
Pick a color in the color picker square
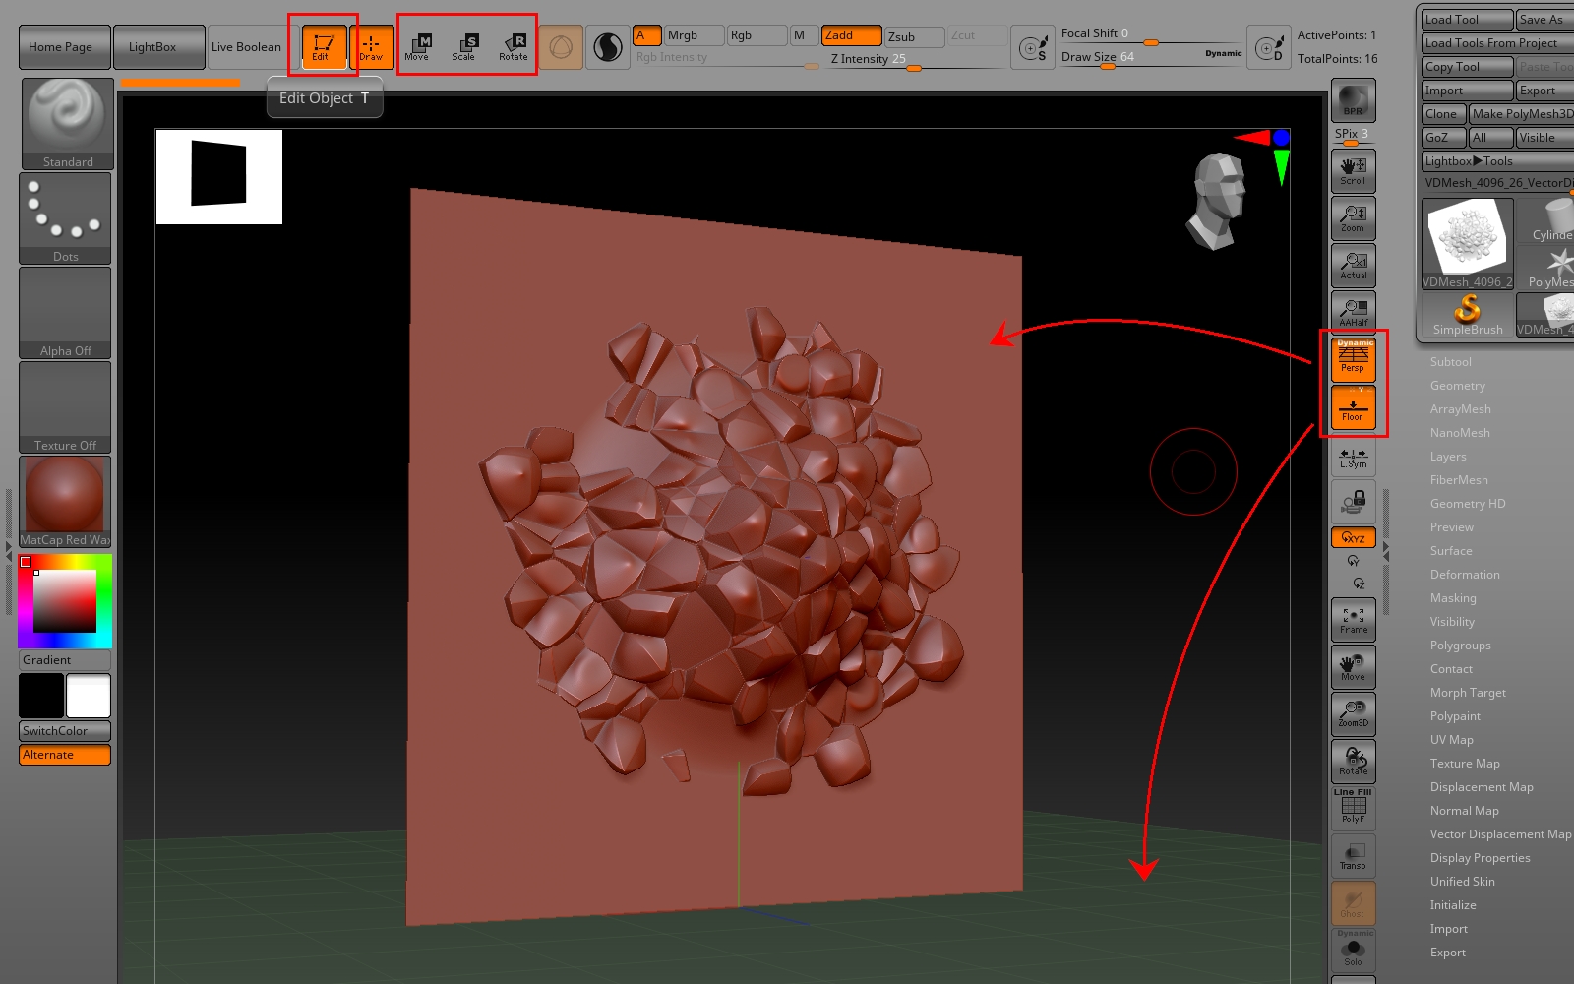click(x=65, y=600)
